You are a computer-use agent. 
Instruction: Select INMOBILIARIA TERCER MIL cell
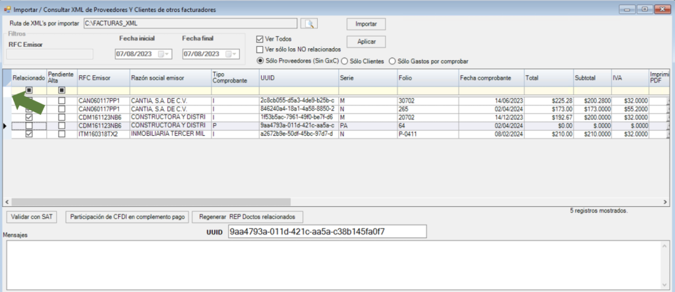[x=171, y=134]
